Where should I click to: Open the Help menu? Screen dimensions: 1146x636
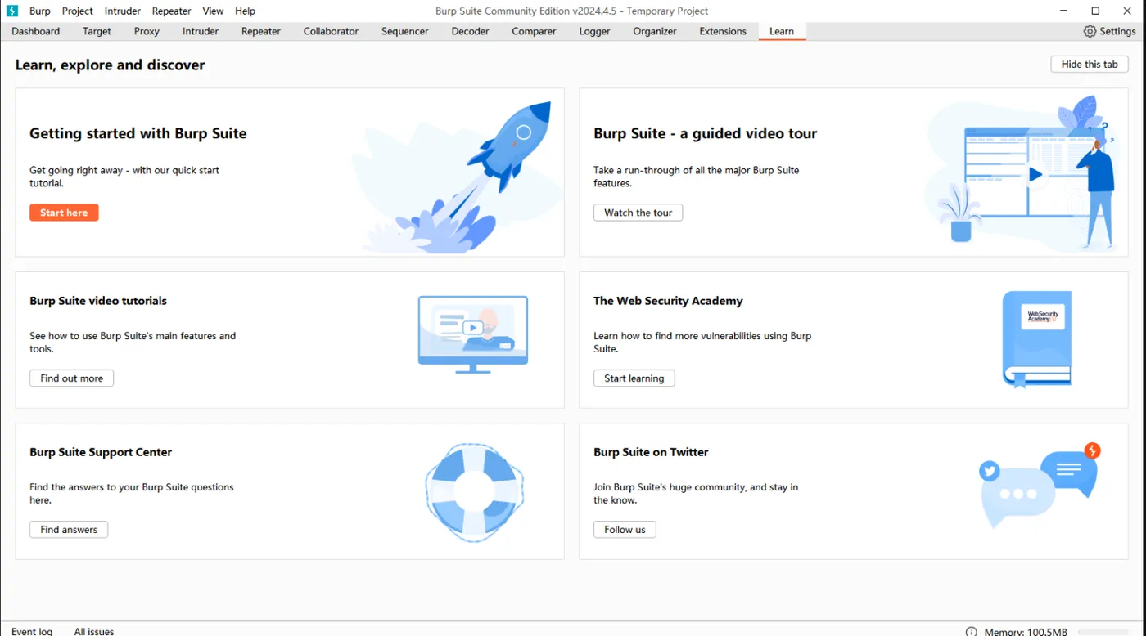(x=246, y=11)
